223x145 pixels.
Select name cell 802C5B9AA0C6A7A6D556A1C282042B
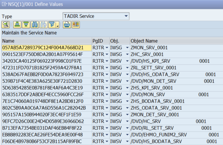[47, 108]
